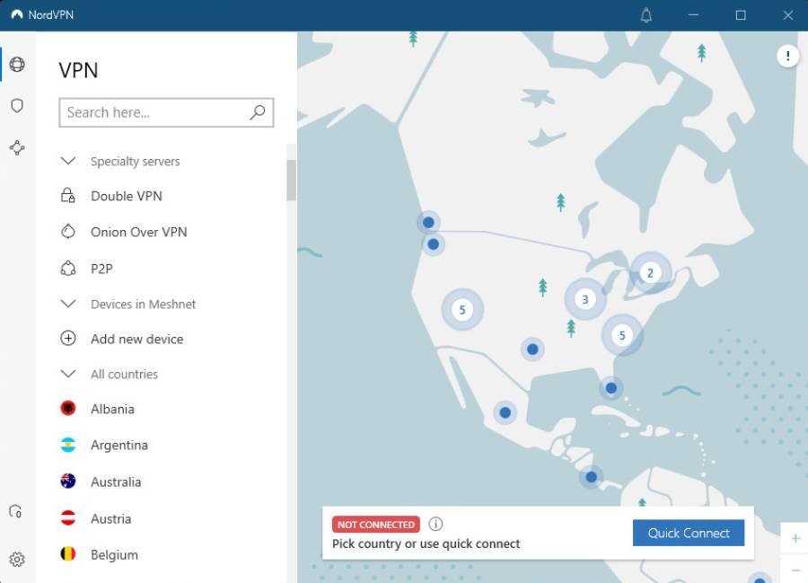The height and width of the screenshot is (583, 808).
Task: Click the Double VPN lock icon
Action: pos(68,196)
